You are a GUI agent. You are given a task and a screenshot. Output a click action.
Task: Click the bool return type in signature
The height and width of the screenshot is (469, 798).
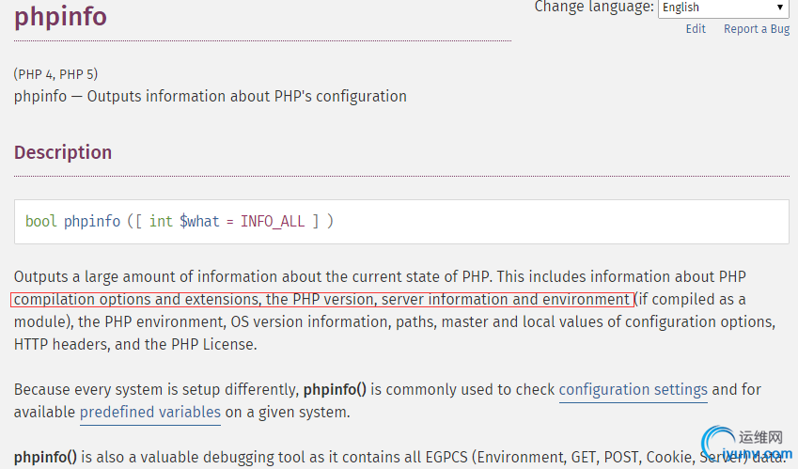(x=40, y=221)
